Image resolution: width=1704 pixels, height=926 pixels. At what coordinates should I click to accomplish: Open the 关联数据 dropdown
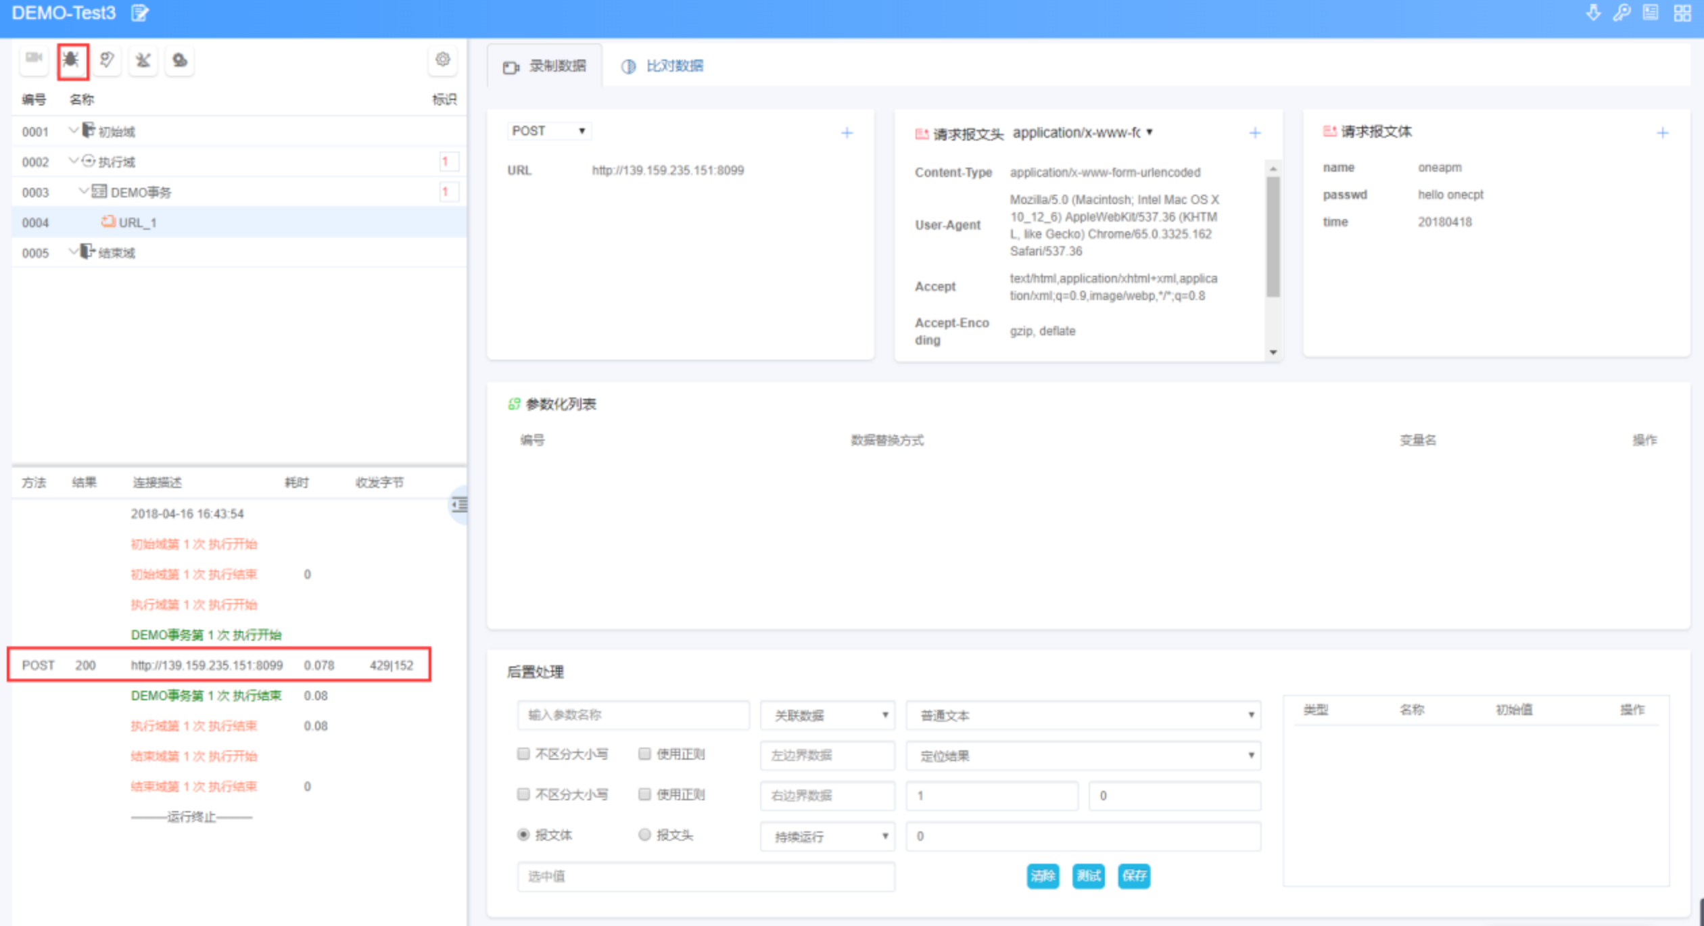827,715
